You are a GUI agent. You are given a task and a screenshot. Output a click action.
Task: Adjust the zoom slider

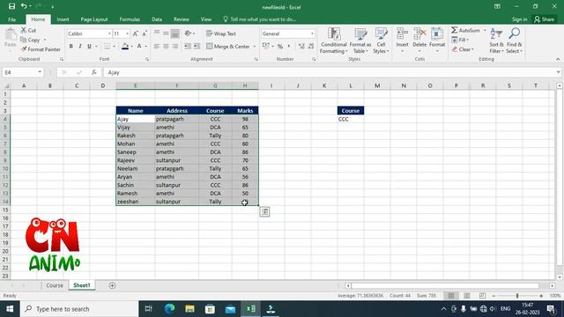click(x=517, y=296)
